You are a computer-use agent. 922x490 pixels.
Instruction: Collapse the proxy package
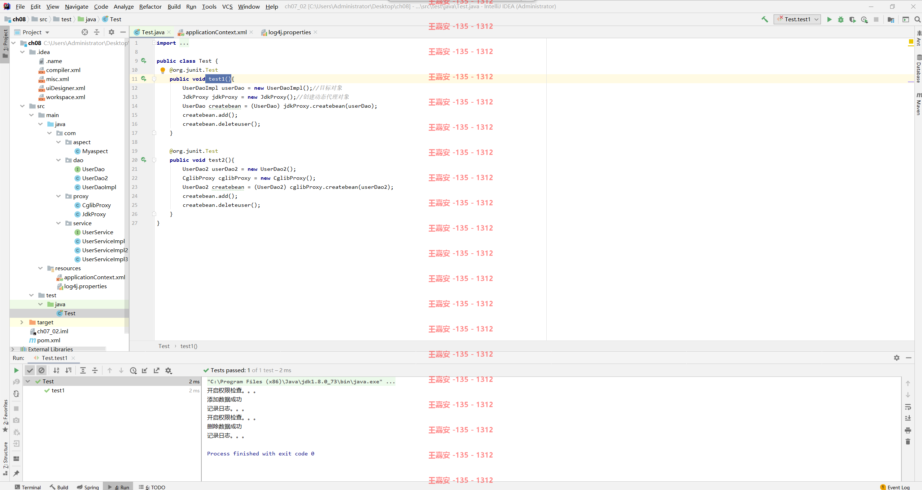[x=58, y=196]
